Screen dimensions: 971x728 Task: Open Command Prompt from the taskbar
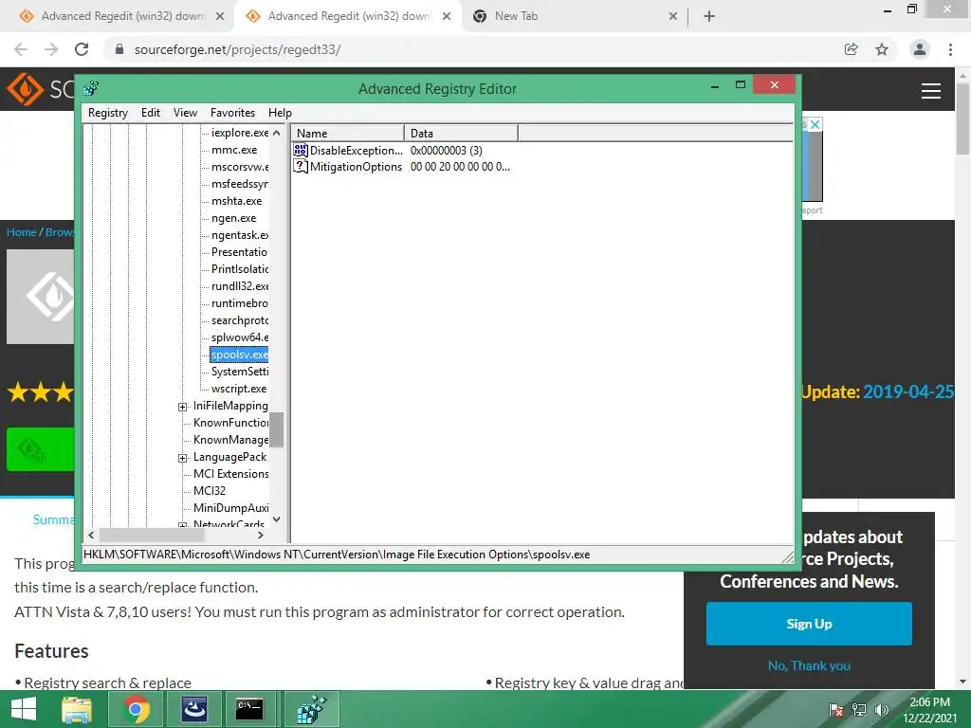(249, 709)
